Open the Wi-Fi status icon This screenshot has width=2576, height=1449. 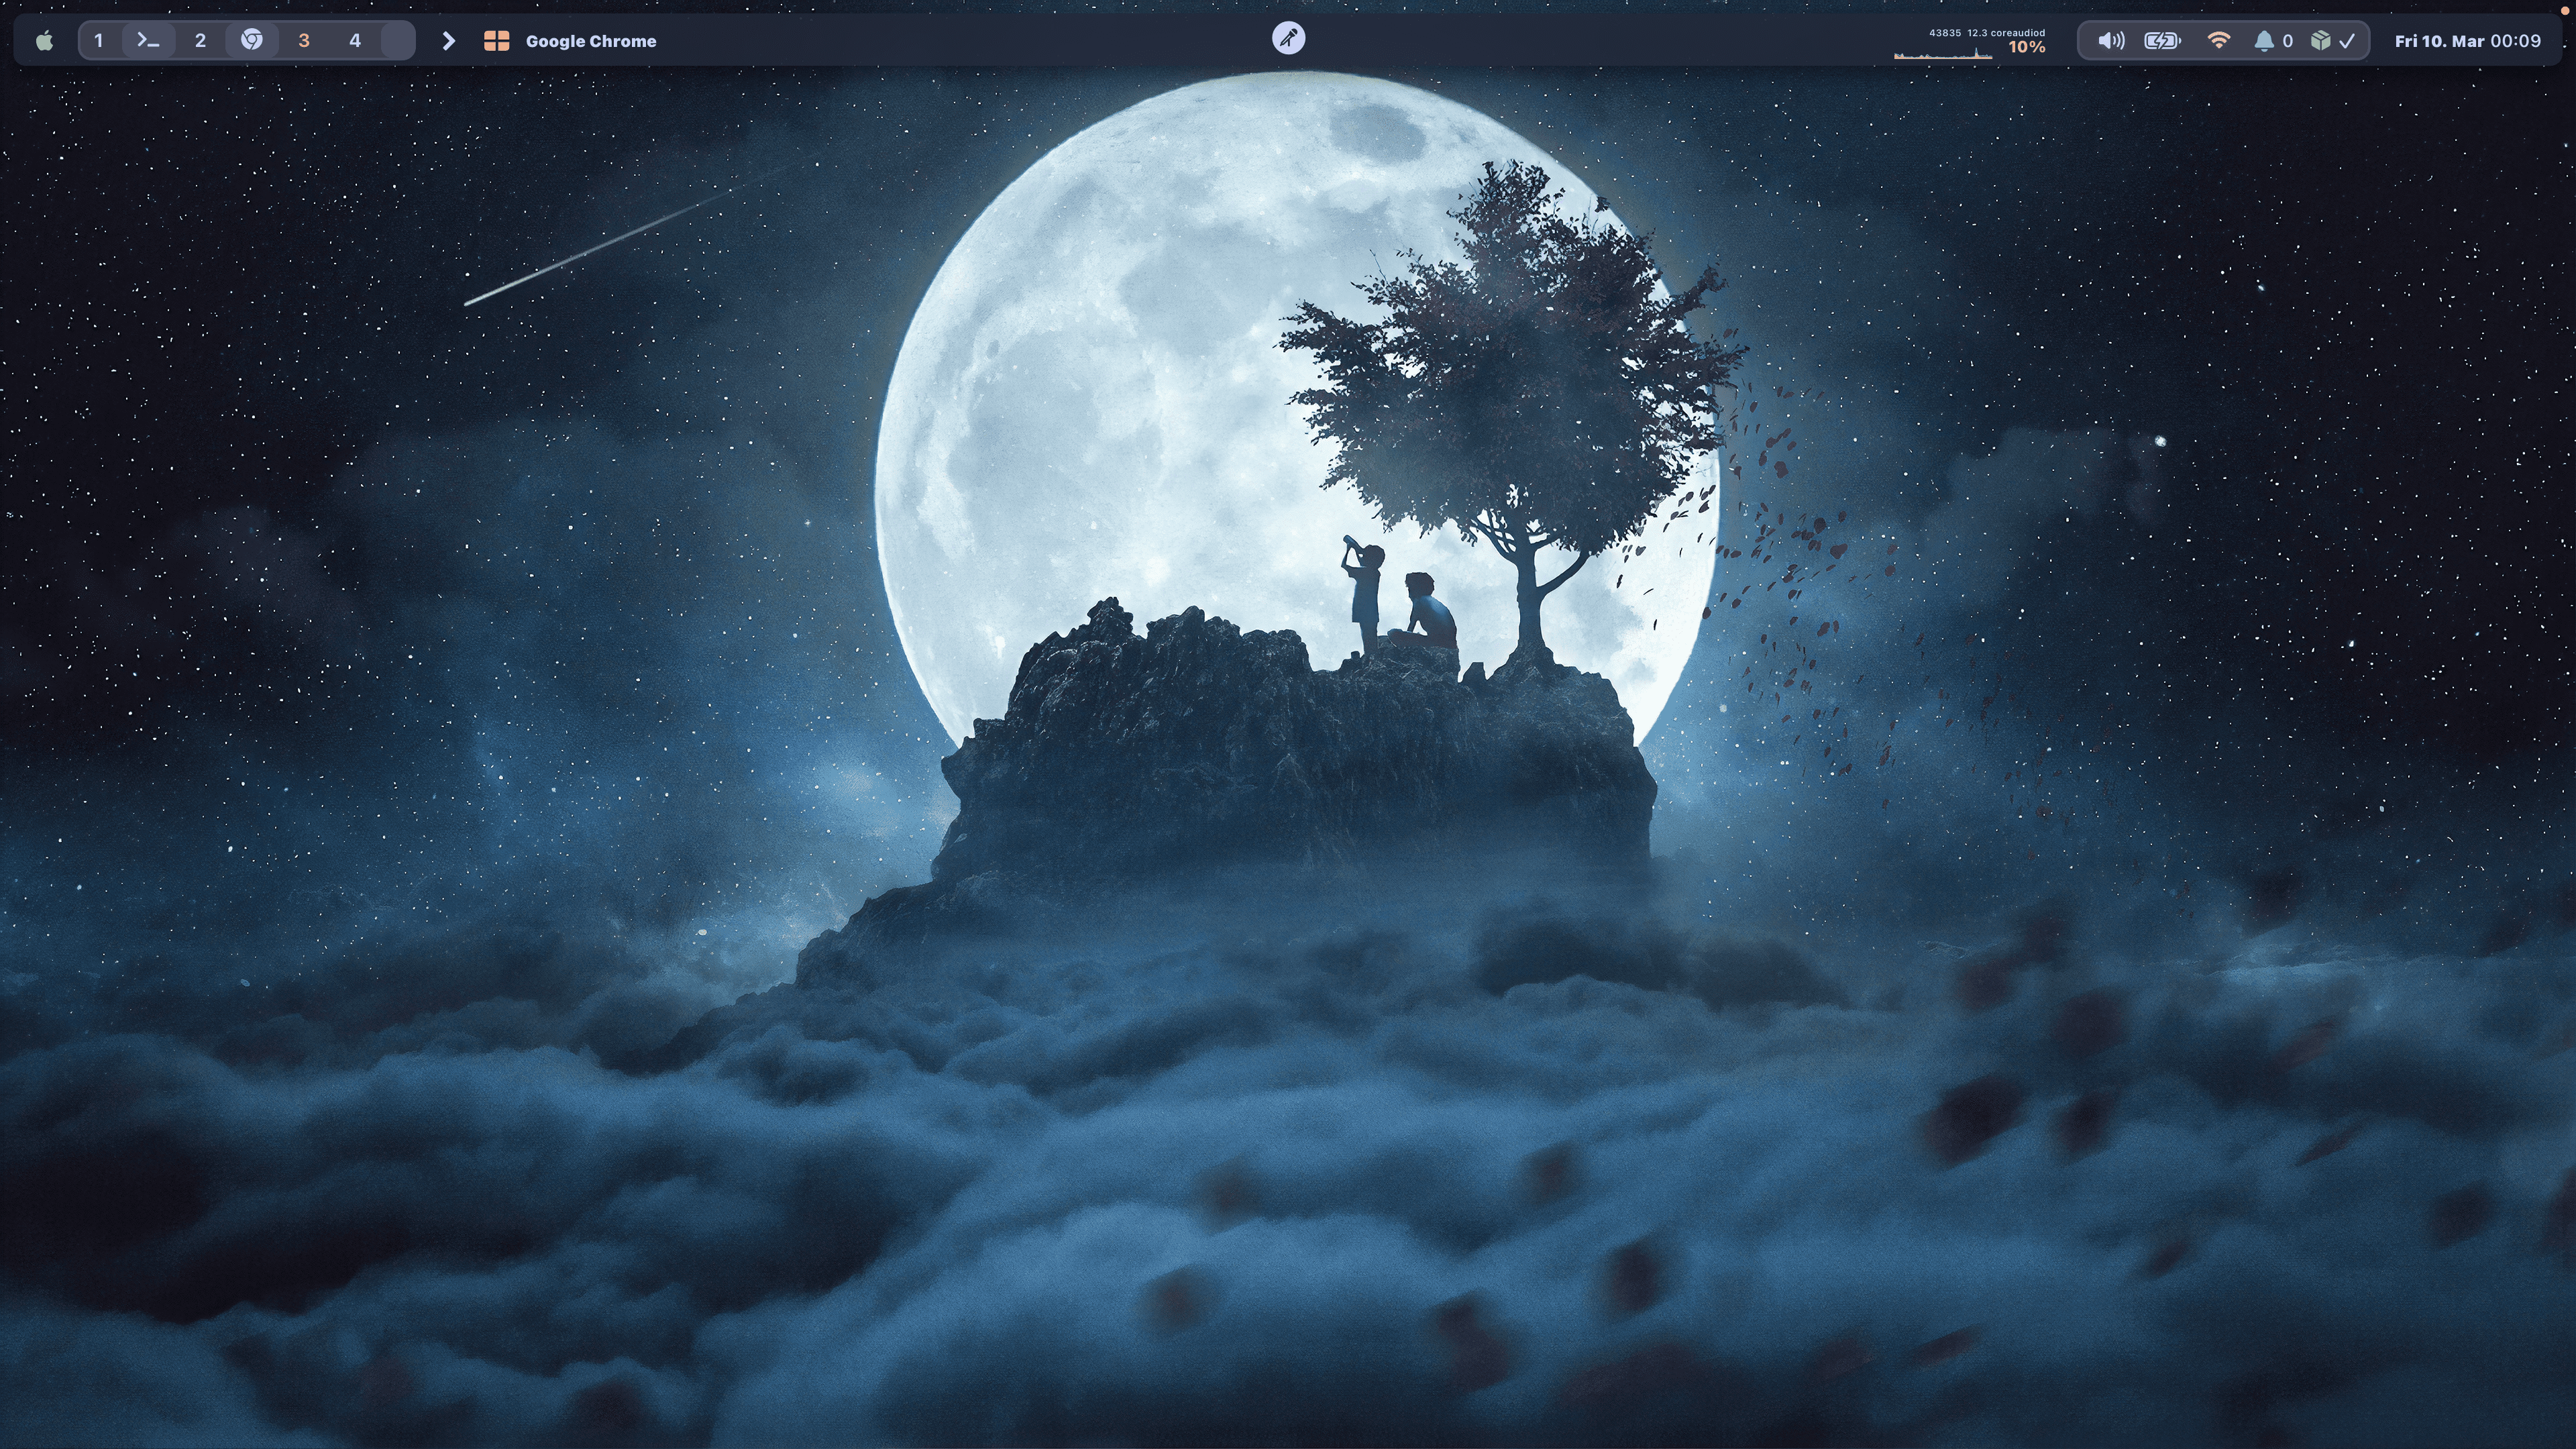click(x=2218, y=41)
